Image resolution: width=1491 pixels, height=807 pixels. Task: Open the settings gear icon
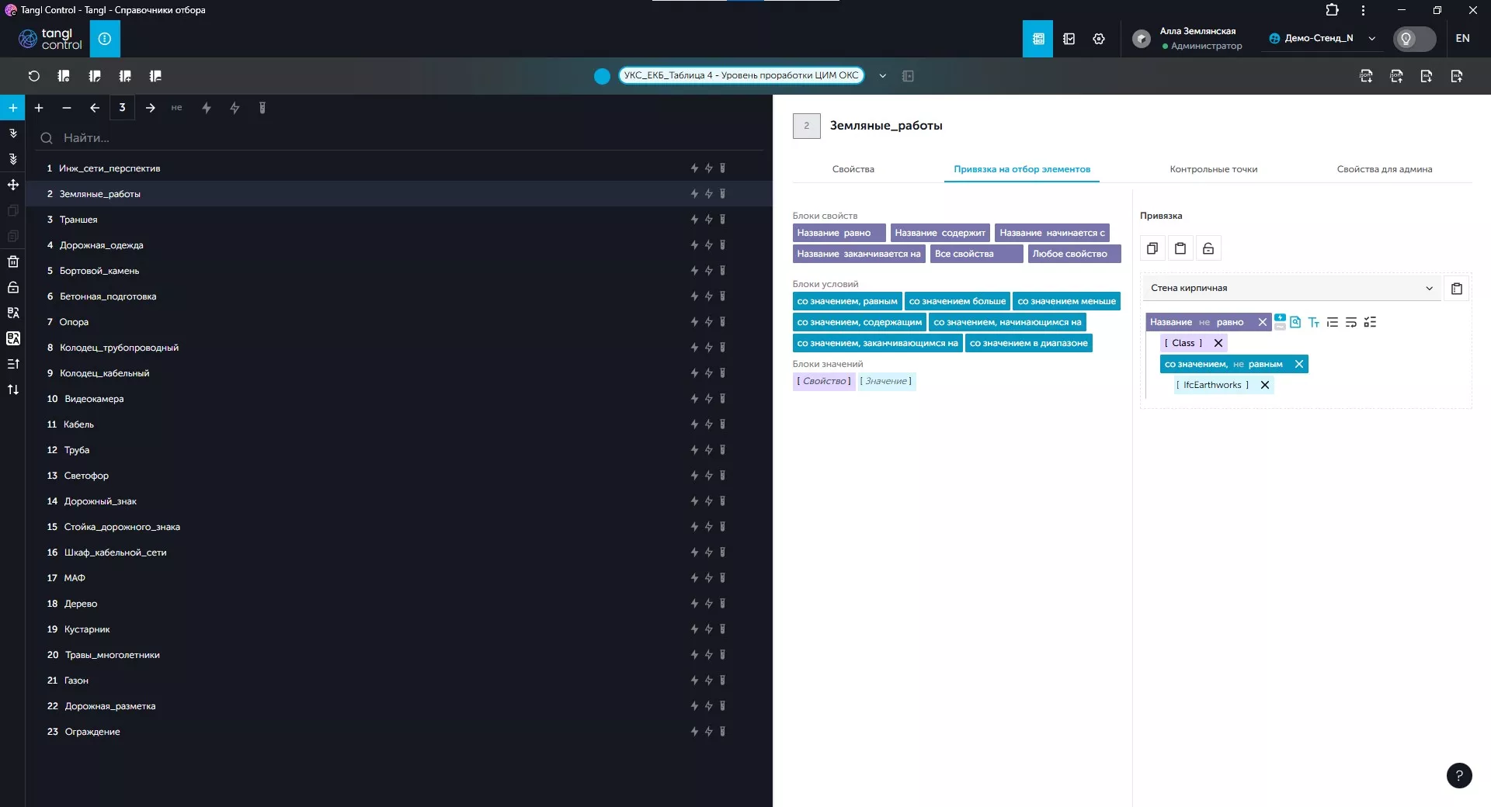click(x=1099, y=39)
